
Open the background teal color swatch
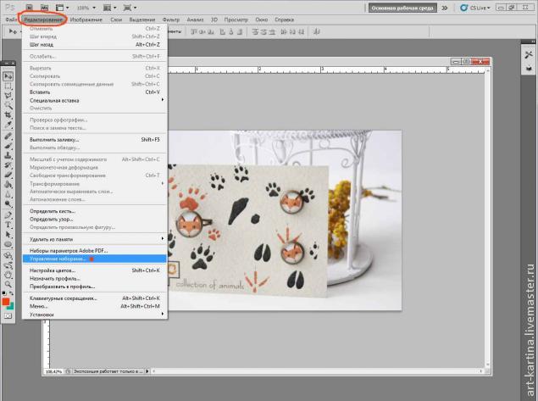pos(11,306)
